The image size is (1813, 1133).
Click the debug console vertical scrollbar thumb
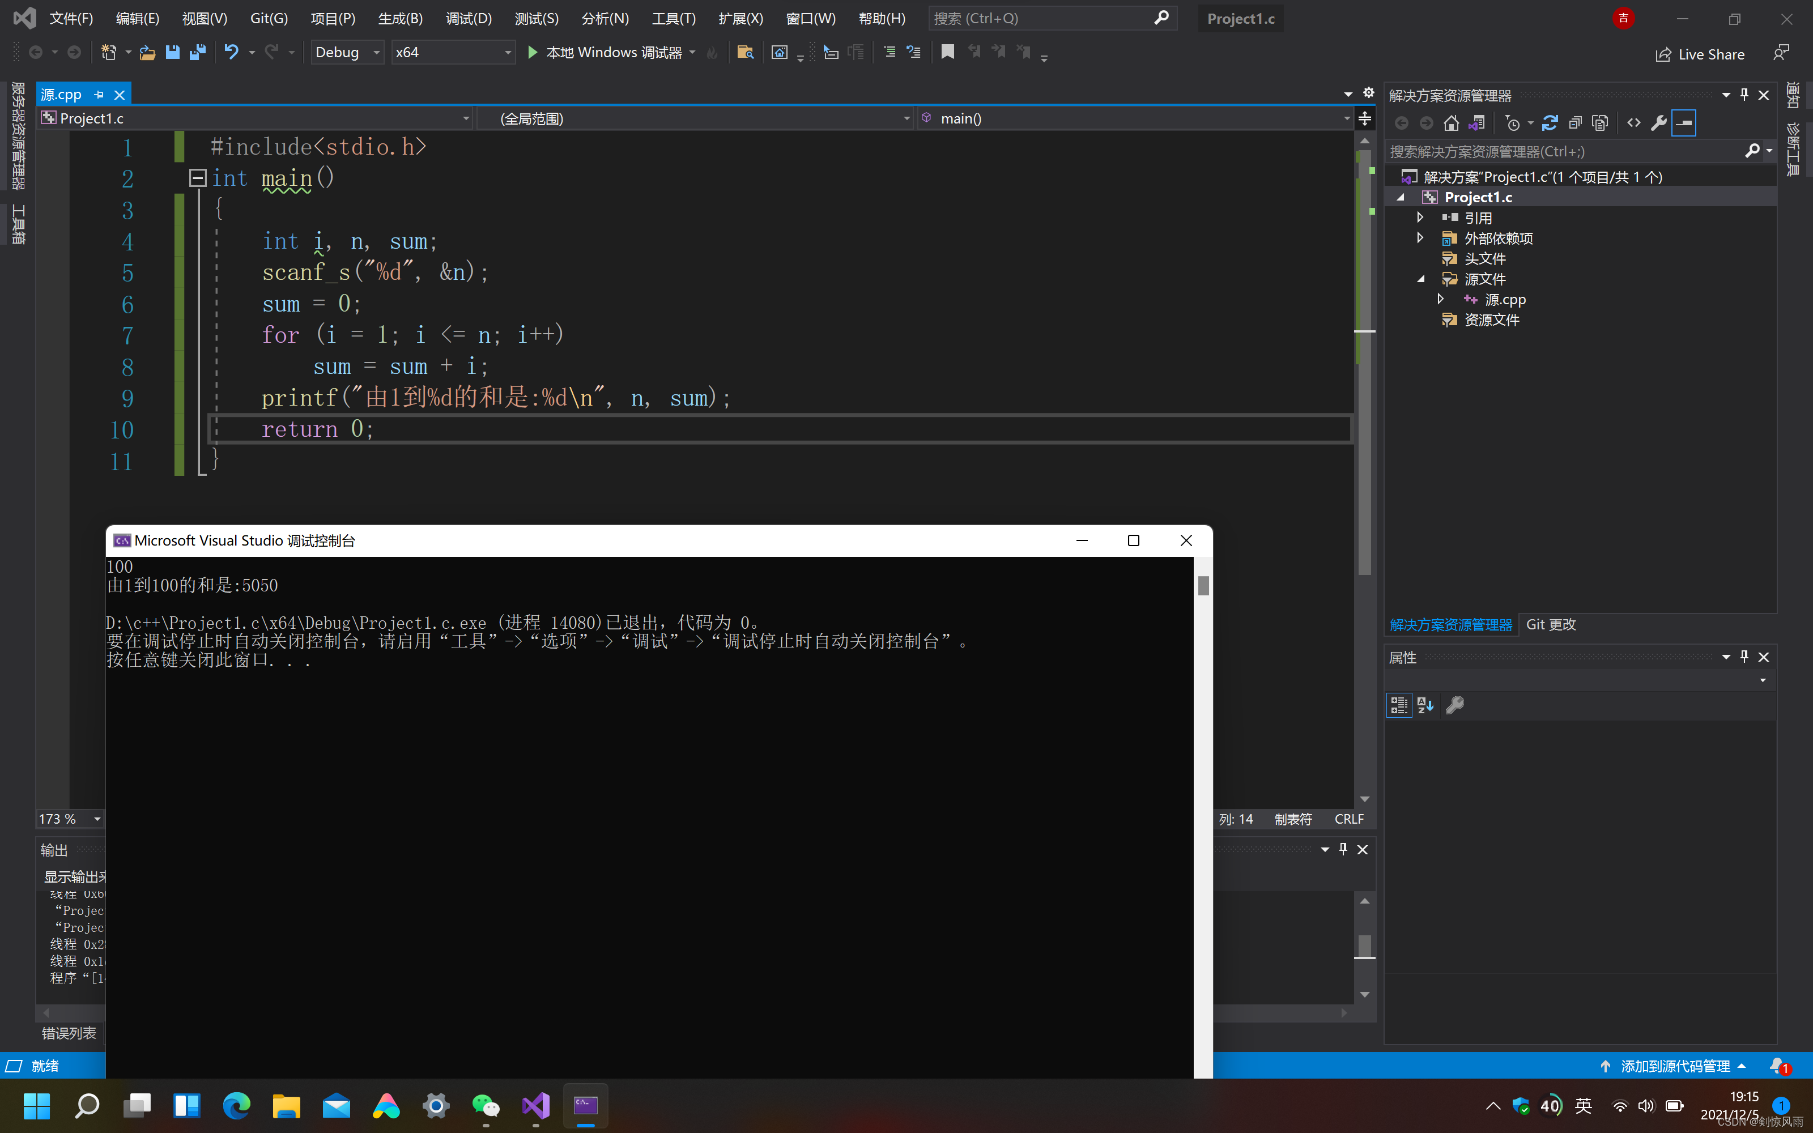coord(1203,585)
